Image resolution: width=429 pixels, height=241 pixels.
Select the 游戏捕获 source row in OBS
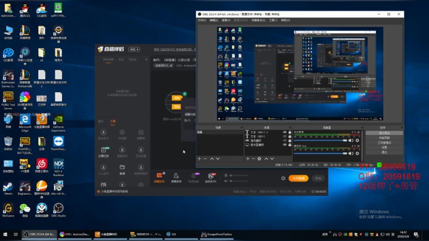[268, 141]
